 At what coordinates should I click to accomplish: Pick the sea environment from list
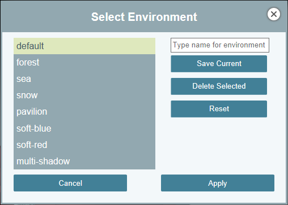[x=84, y=79]
